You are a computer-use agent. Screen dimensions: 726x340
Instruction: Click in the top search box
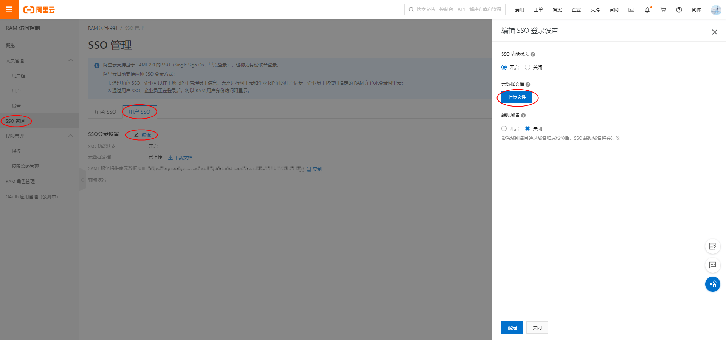[x=458, y=9]
